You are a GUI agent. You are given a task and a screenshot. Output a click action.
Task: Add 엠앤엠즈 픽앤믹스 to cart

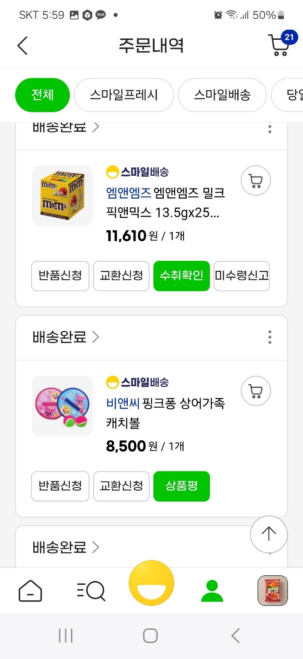click(x=256, y=180)
